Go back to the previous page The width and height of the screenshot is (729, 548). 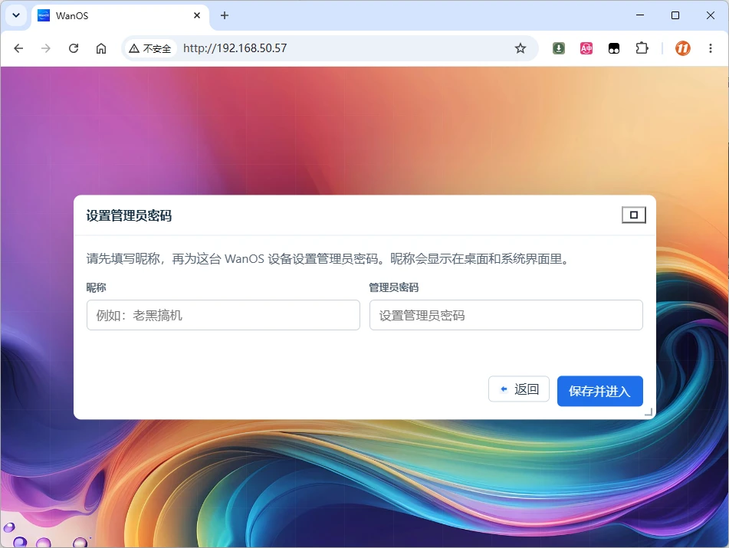click(x=18, y=48)
